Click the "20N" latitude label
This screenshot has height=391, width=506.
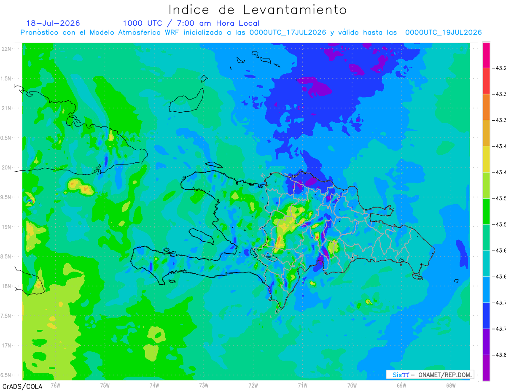point(7,167)
